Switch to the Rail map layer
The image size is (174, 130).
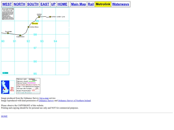(91, 4)
